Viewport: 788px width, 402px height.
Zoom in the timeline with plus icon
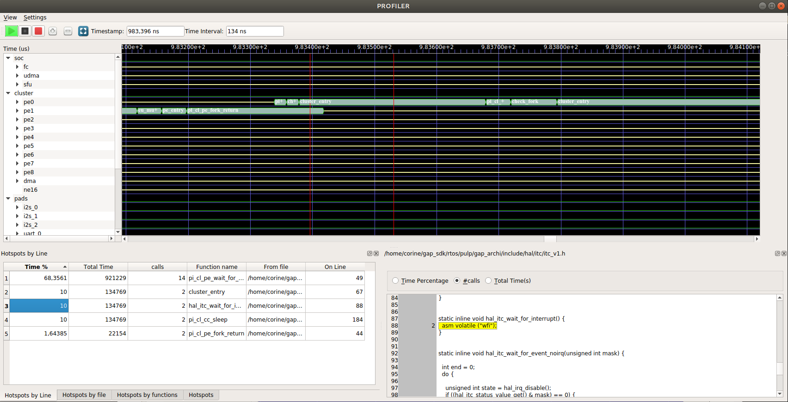(x=53, y=31)
